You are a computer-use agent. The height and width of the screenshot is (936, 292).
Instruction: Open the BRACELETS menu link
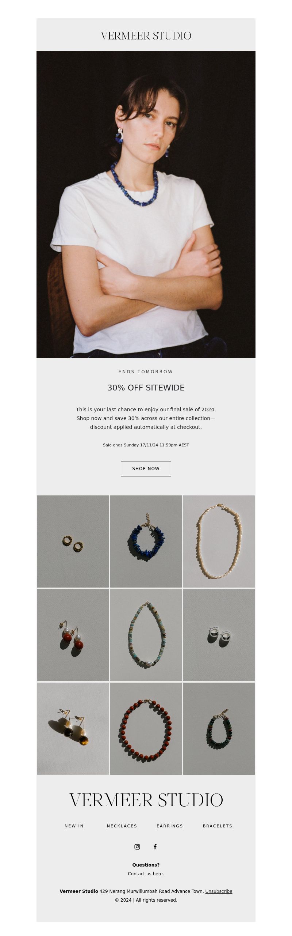(218, 826)
